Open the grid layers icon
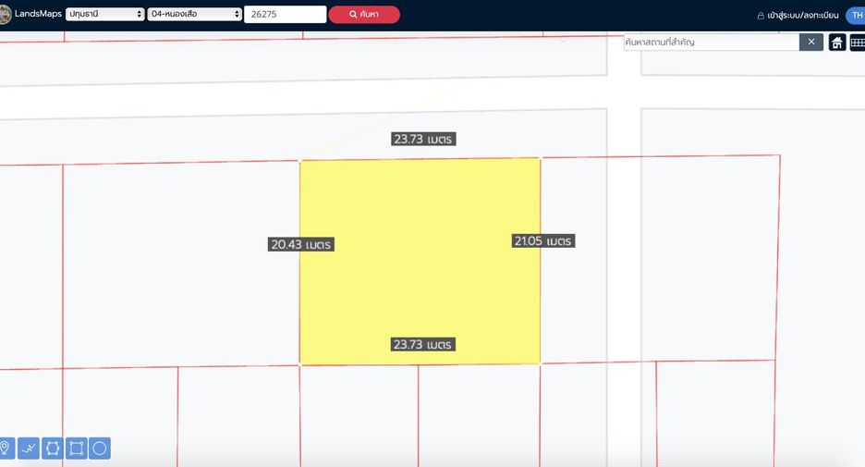Image resolution: width=865 pixels, height=467 pixels. 858,43
